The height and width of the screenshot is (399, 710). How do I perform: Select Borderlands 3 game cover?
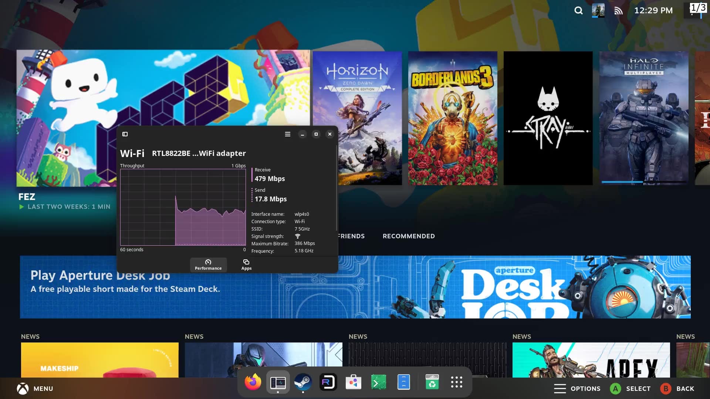click(x=453, y=118)
